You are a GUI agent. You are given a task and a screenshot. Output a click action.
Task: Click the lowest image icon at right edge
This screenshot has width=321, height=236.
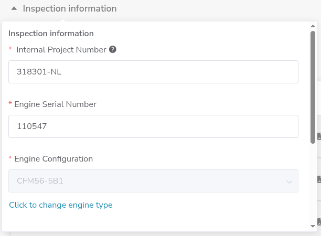point(319,222)
